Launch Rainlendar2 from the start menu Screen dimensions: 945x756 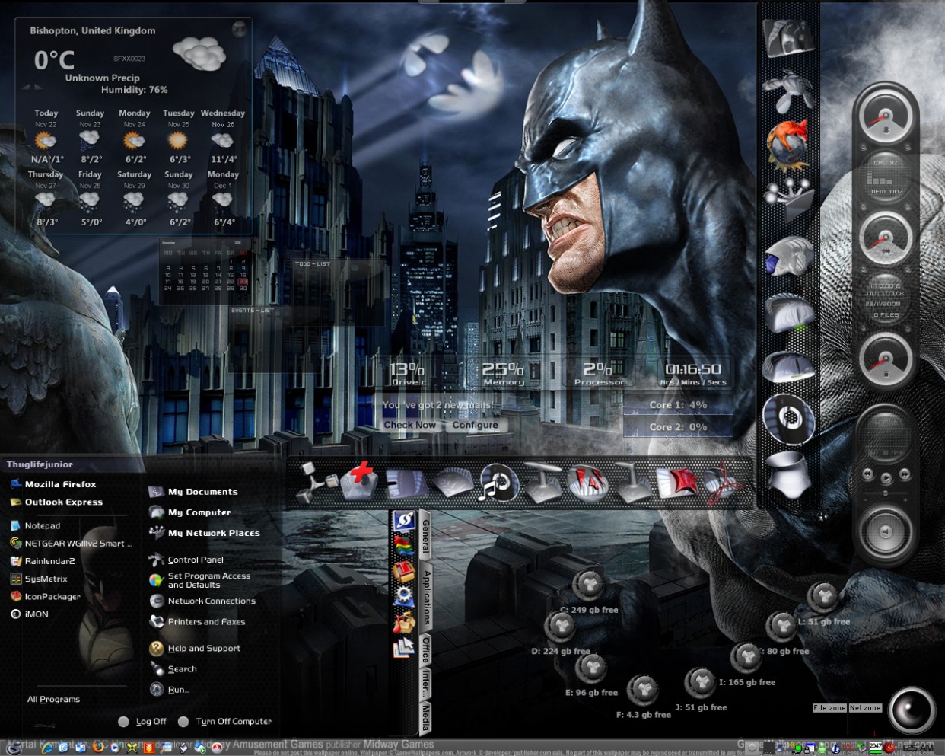(43, 561)
